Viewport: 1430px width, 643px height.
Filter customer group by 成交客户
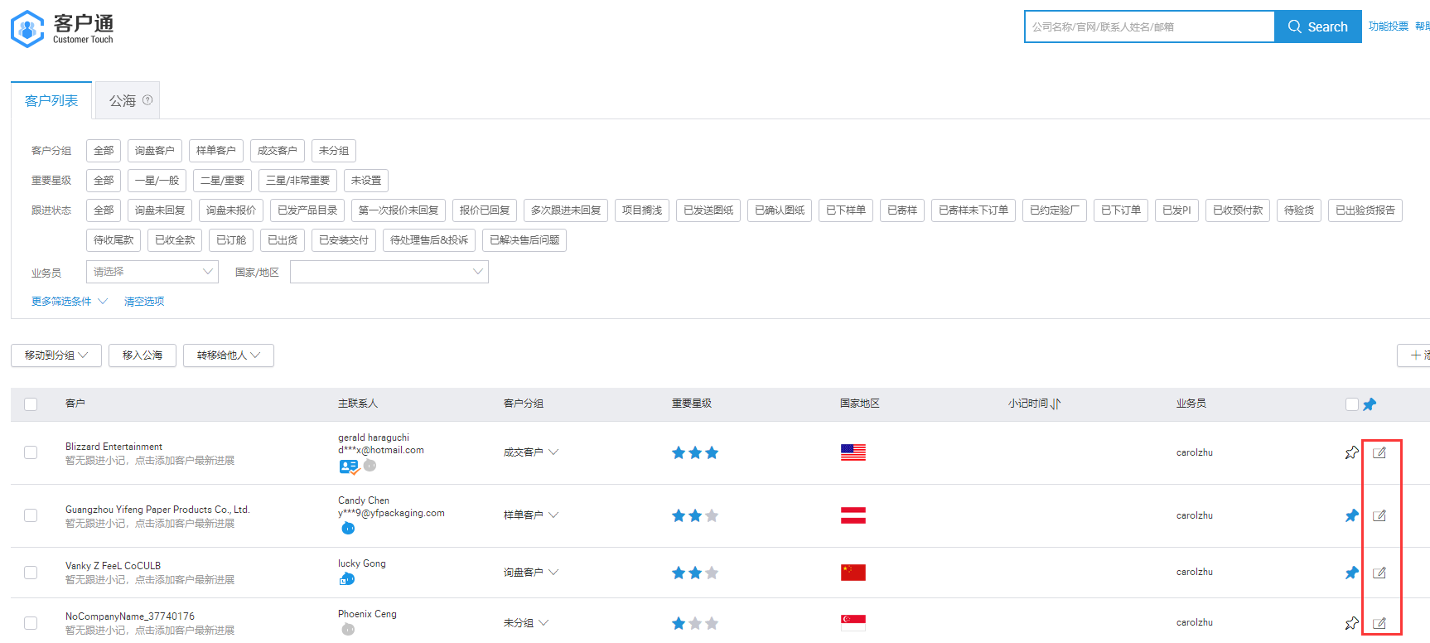[278, 151]
